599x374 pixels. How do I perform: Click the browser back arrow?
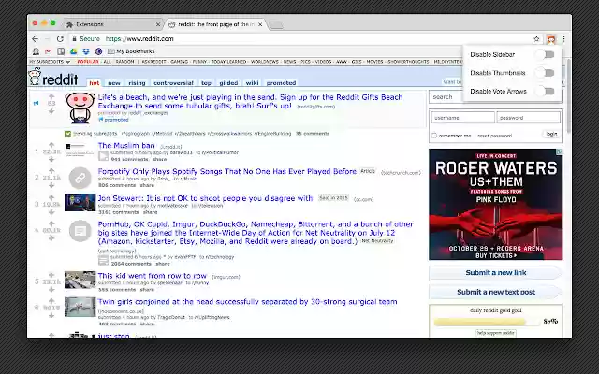click(x=35, y=39)
